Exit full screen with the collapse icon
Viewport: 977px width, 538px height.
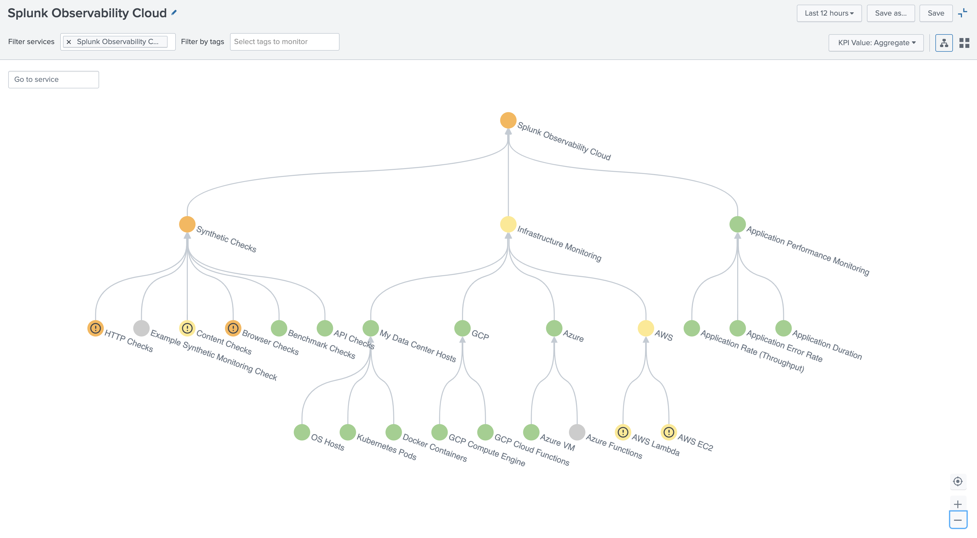pyautogui.click(x=962, y=13)
